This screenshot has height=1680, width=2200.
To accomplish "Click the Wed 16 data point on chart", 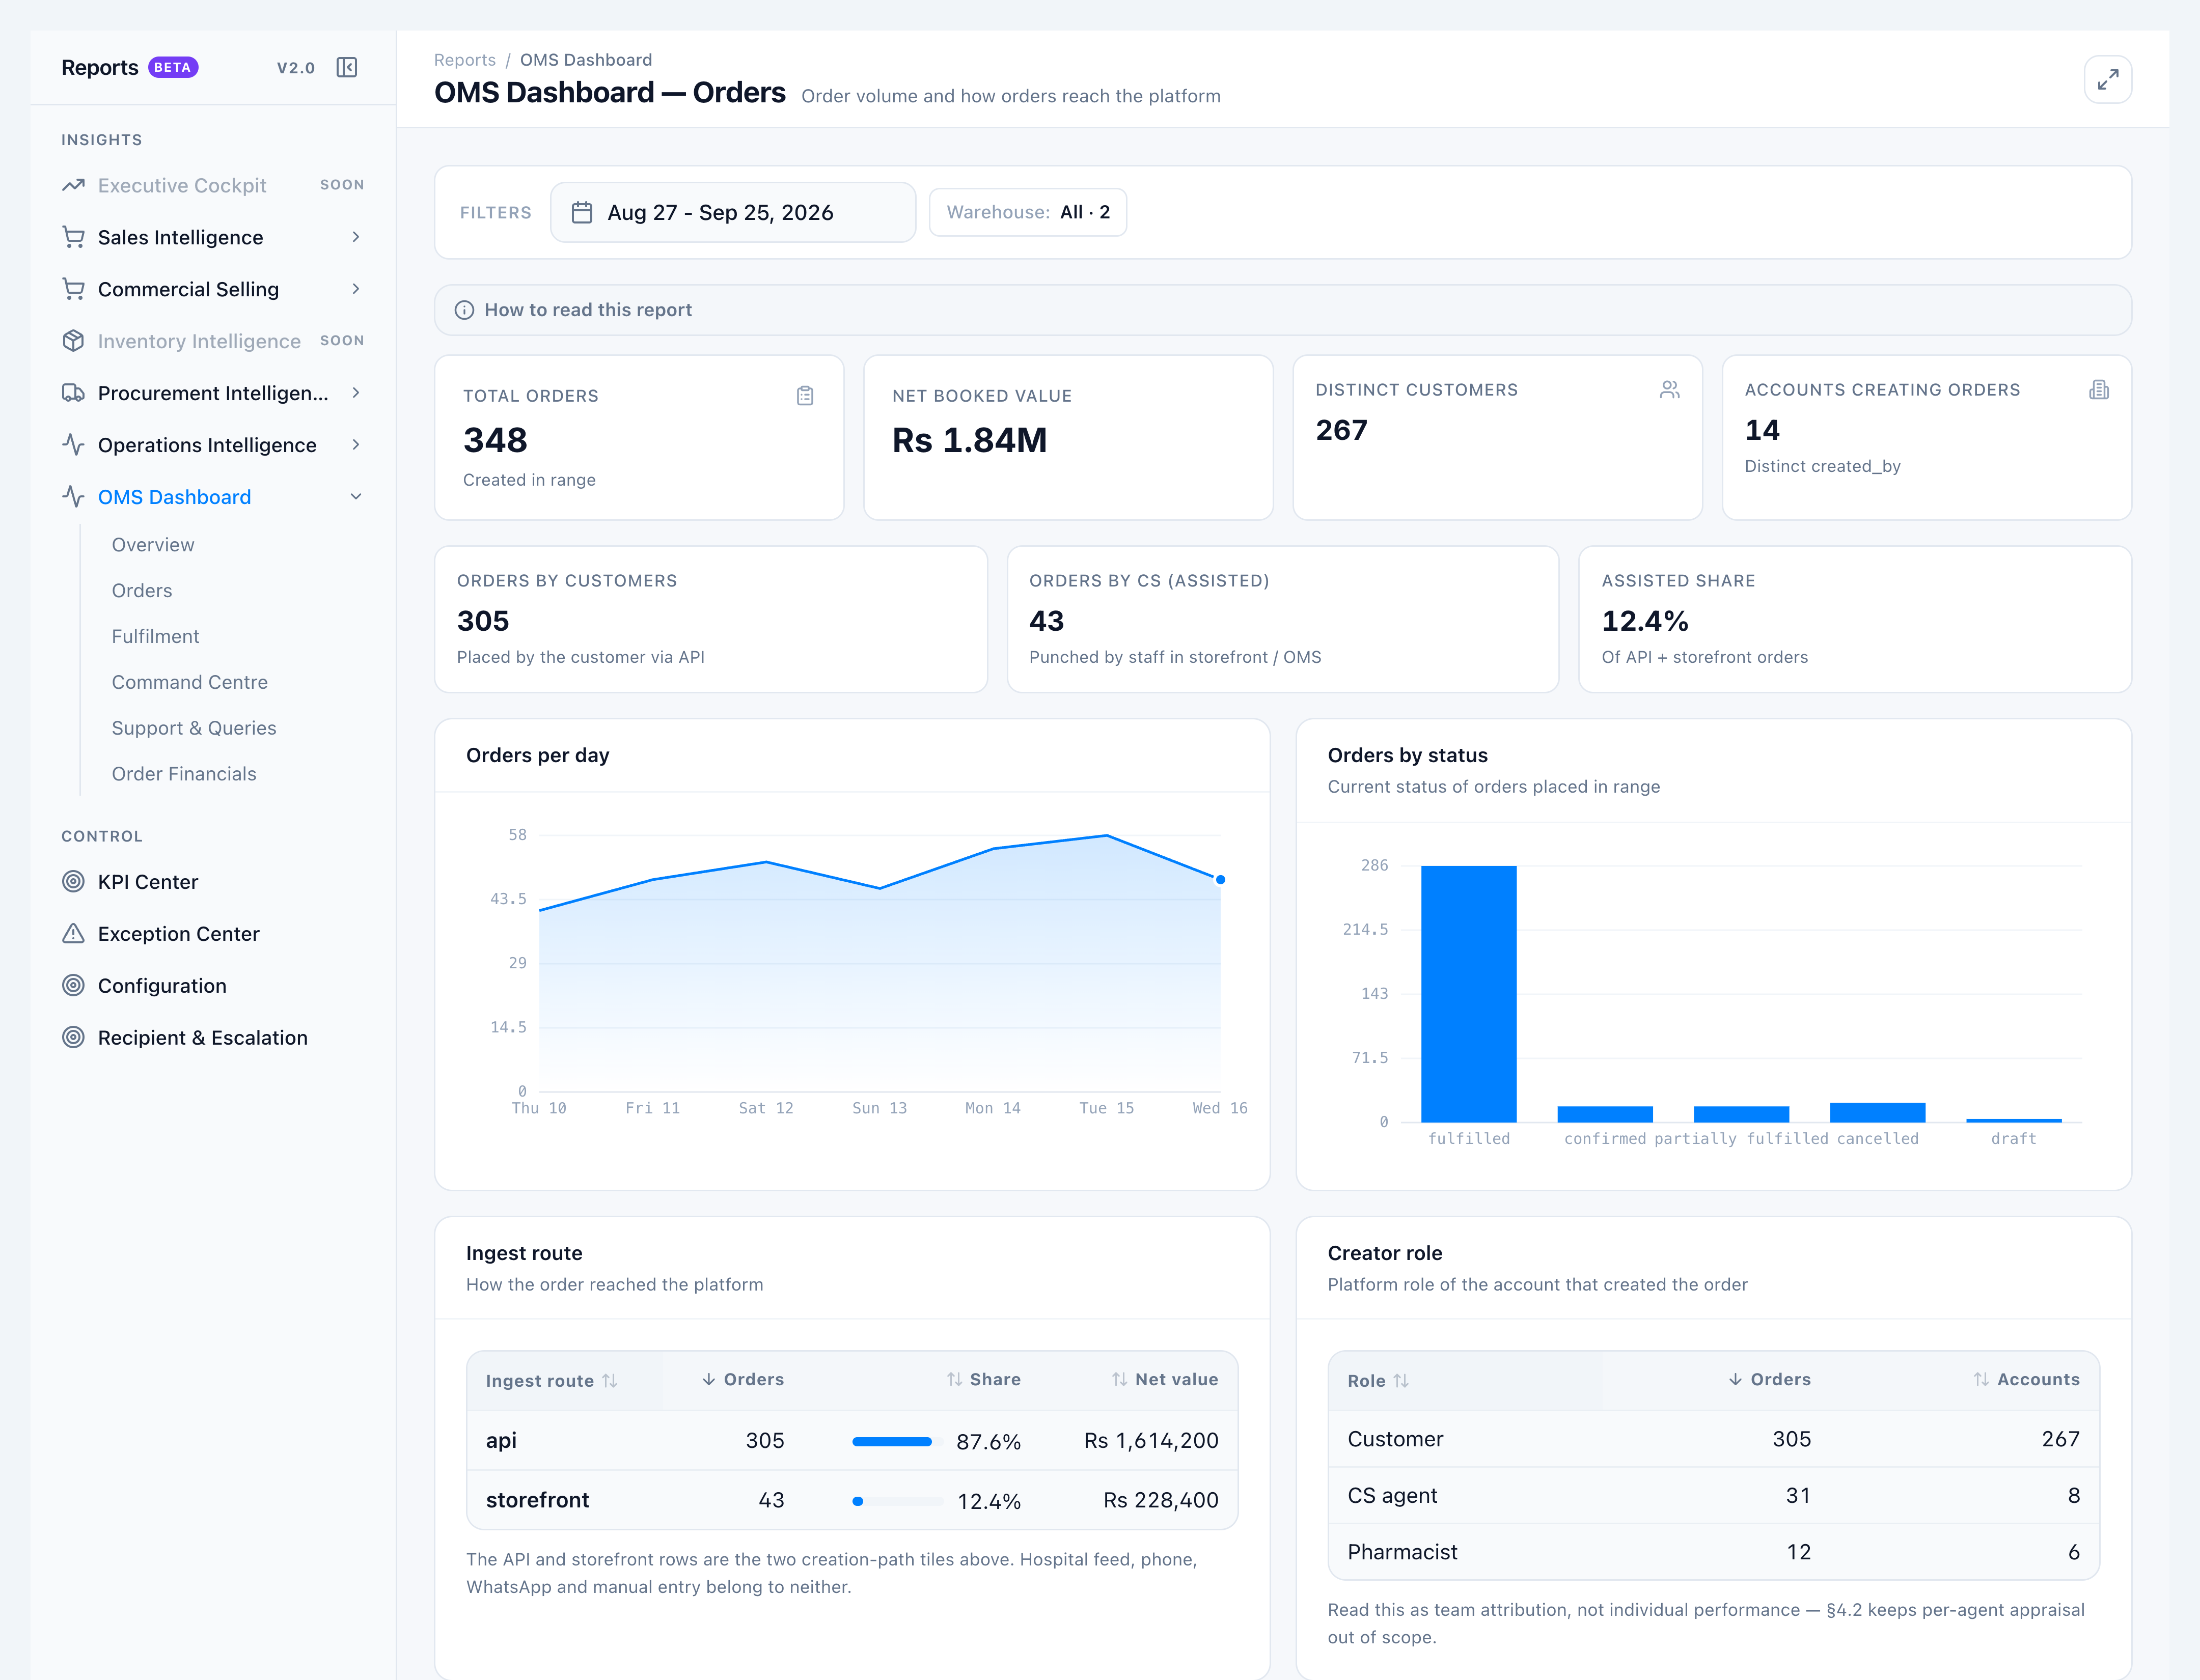I will coord(1220,880).
